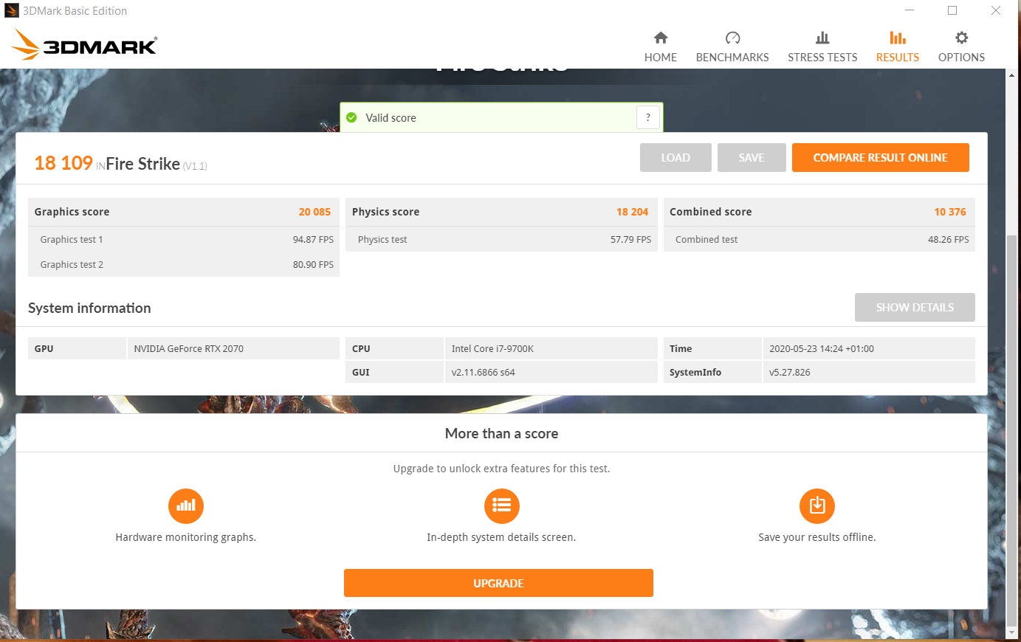Click the NVIDIA GeForce RTX 2070 cell
Screen dimensions: 1021x642
click(233, 348)
